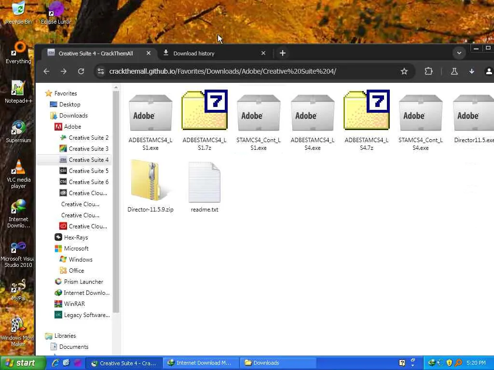The image size is (494, 370).
Task: Open the Everything search shortcut
Action: pos(18,52)
